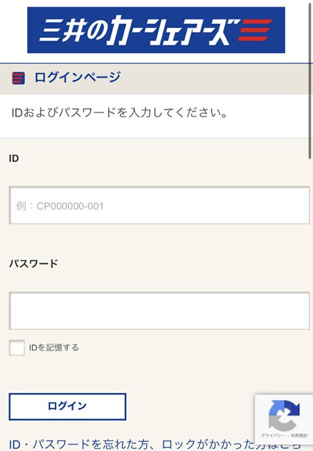Click the パスワード field label
Screen dimensions: 313x451
(x=33, y=263)
